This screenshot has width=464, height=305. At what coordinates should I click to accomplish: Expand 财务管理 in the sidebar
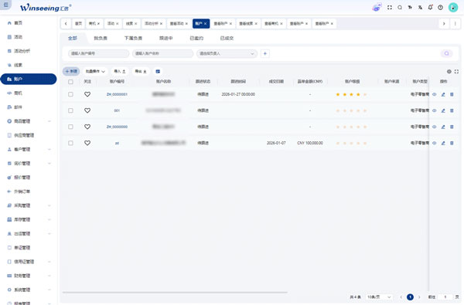coord(28,276)
